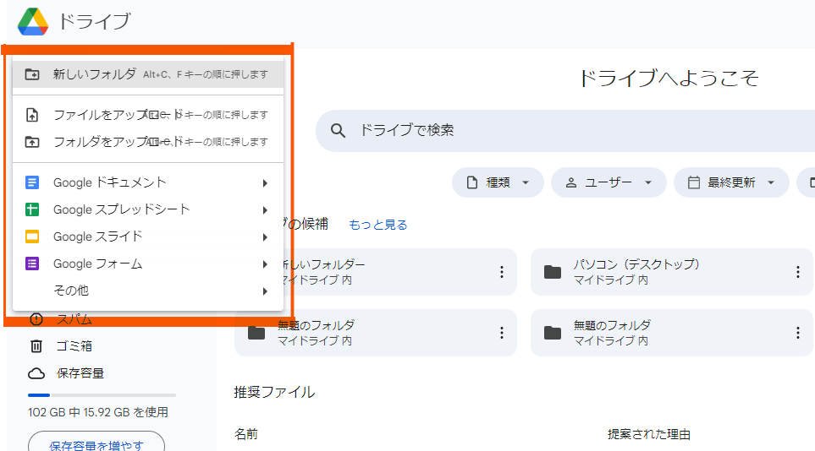The image size is (815, 451).
Task: Click the 提案された理由 column header
Action: [648, 434]
